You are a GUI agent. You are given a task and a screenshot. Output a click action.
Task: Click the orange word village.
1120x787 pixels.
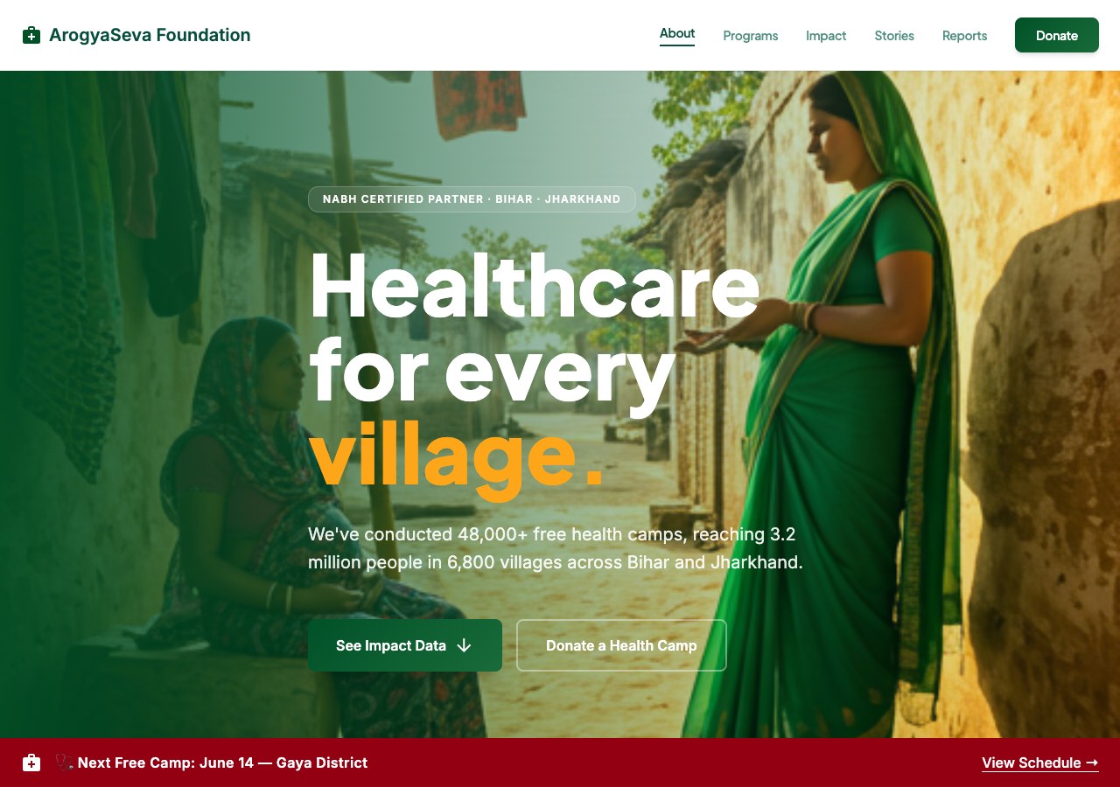point(456,457)
